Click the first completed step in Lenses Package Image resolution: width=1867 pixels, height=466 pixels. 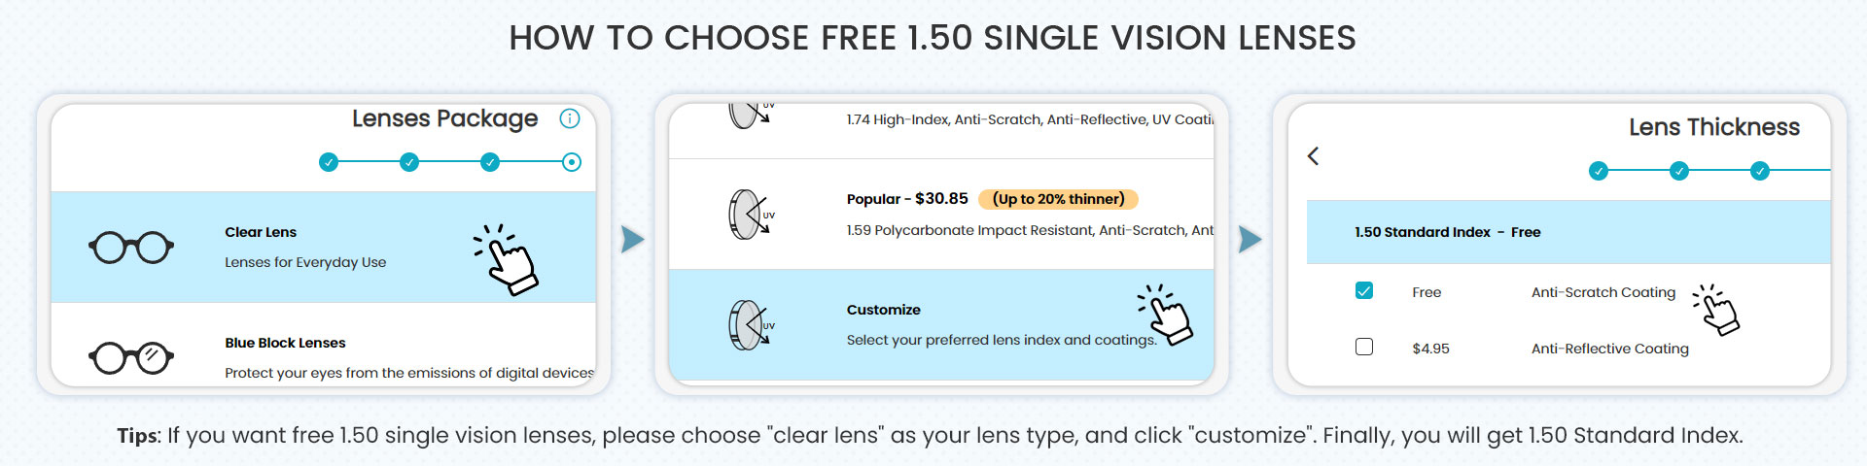[x=329, y=162]
